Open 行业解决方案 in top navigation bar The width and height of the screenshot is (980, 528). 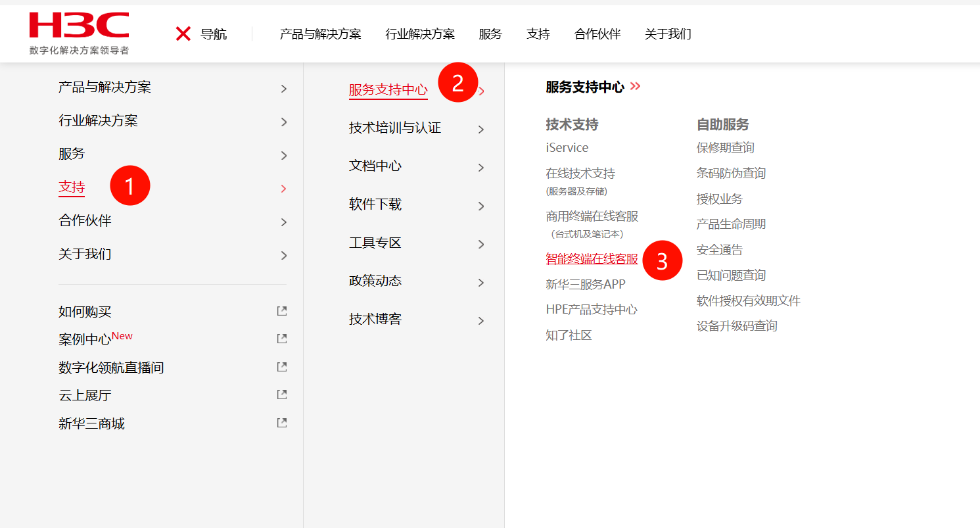420,34
